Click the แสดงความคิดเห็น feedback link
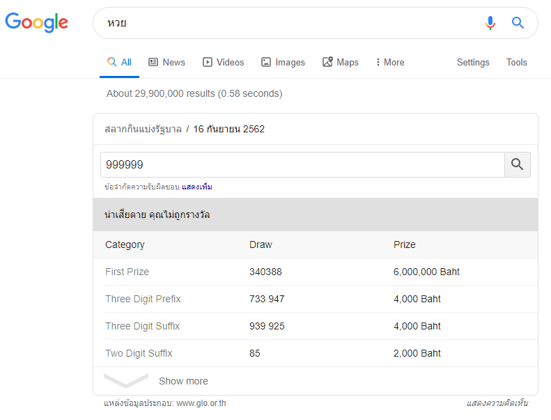Image resolution: width=551 pixels, height=420 pixels. [497, 403]
